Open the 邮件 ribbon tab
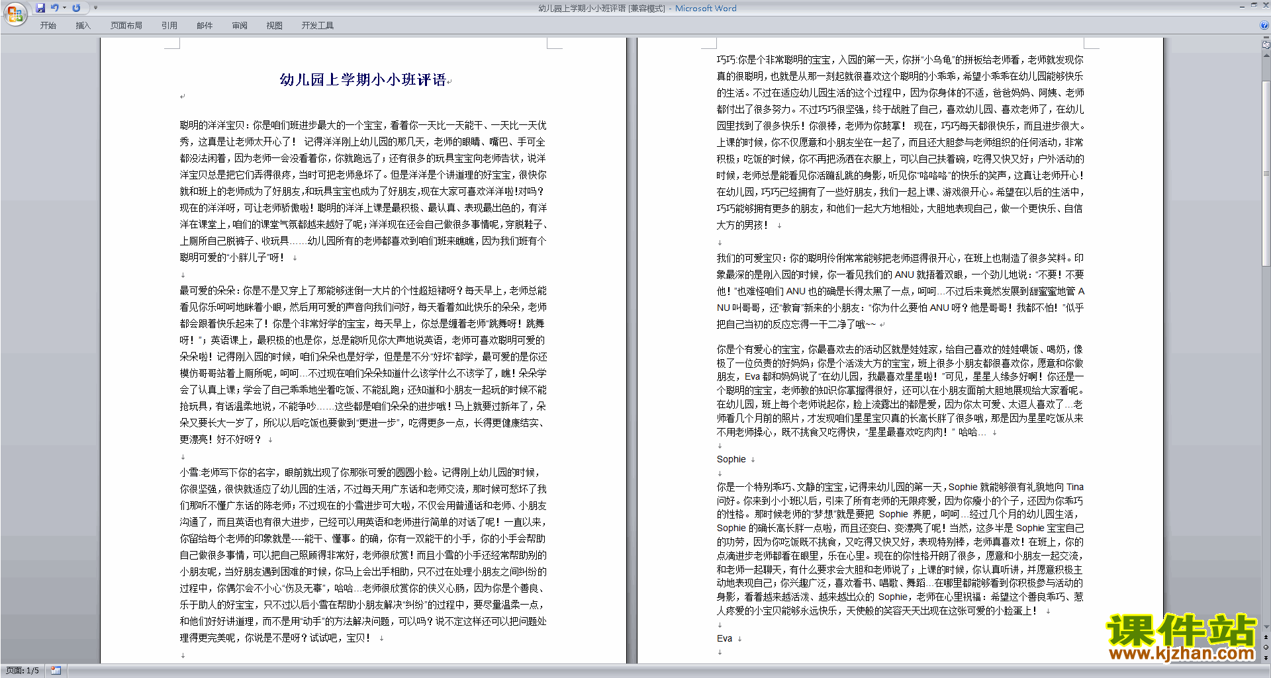The width and height of the screenshot is (1271, 678). [x=205, y=26]
